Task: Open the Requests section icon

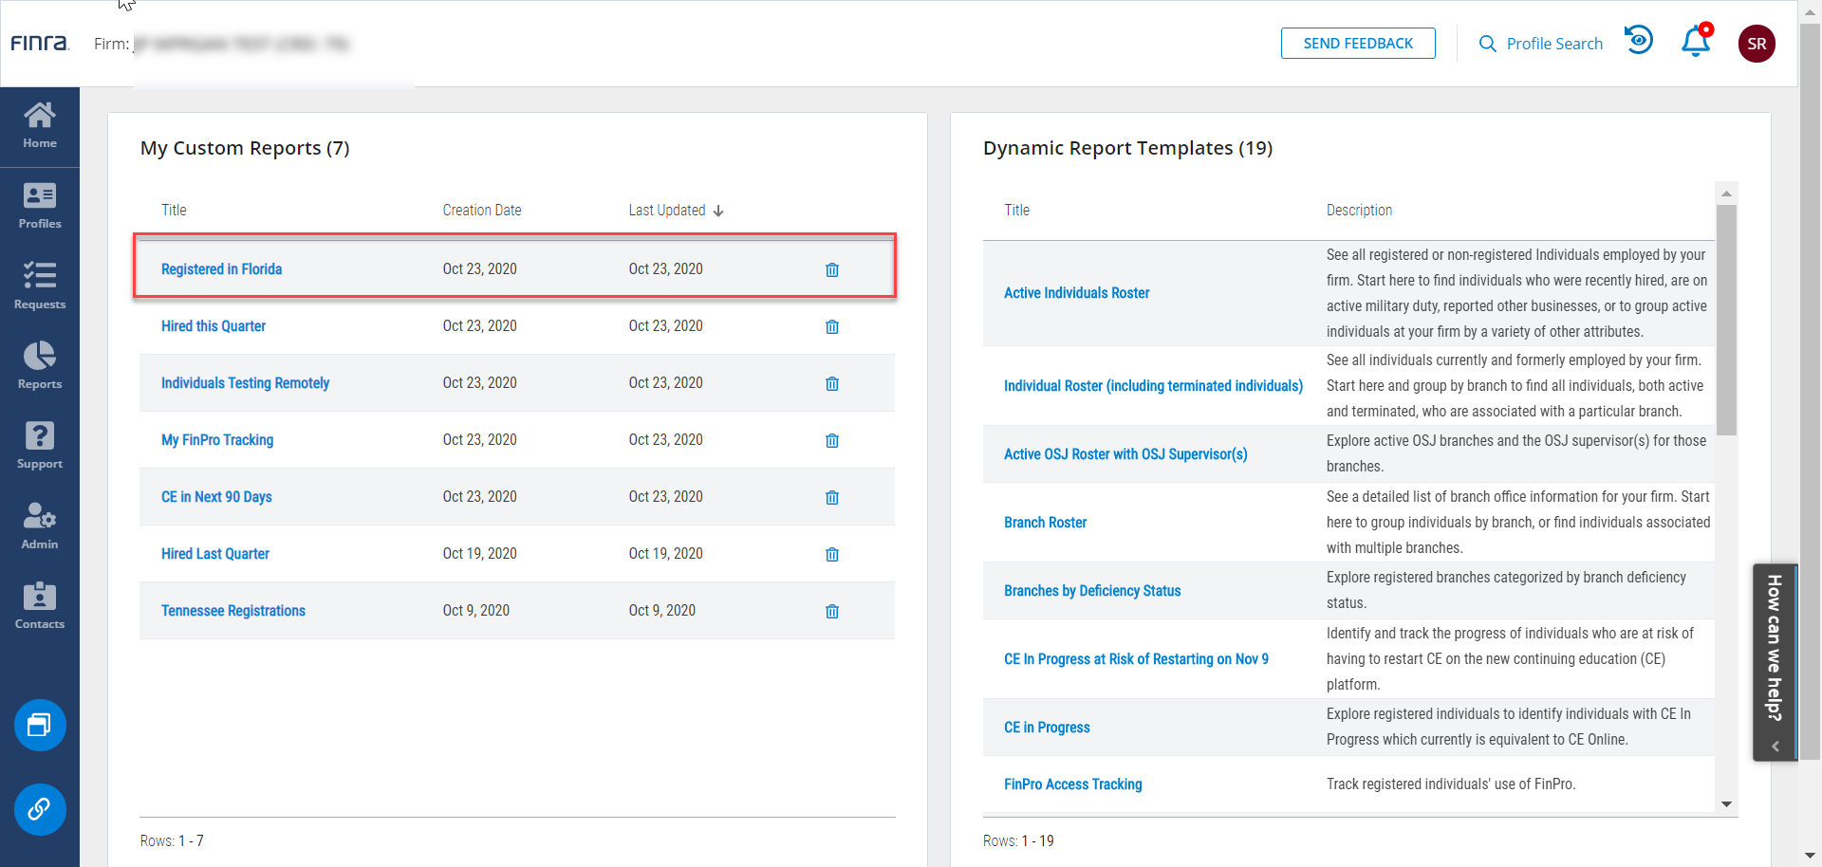Action: point(39,285)
